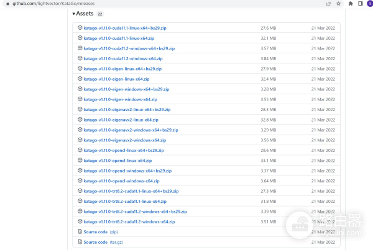Screen dimensions: 373x250
Task: Click the Assets count badge 22
Action: [100, 14]
